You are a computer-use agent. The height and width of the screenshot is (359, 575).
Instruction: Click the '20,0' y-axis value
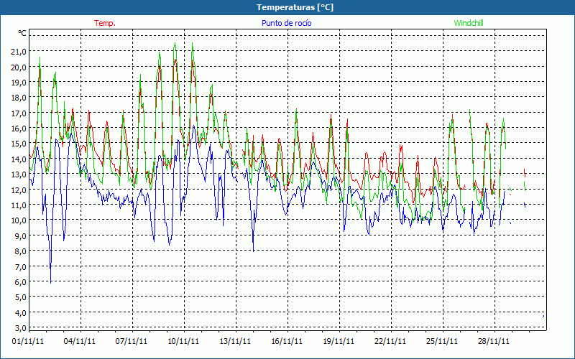(19, 67)
